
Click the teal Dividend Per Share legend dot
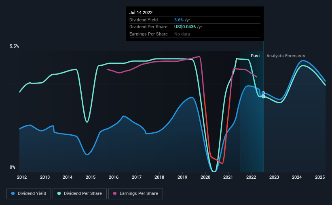click(x=59, y=193)
